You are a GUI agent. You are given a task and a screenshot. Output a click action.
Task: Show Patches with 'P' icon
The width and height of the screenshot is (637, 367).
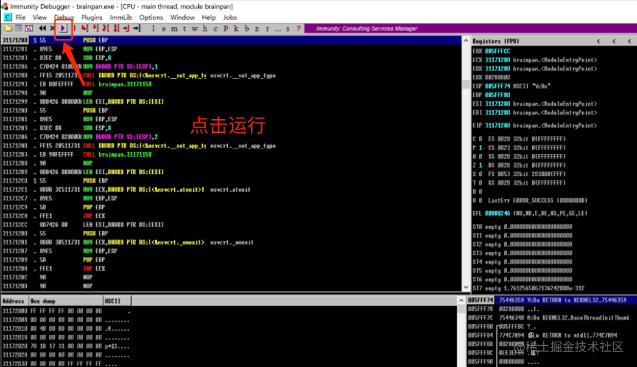[x=226, y=28]
